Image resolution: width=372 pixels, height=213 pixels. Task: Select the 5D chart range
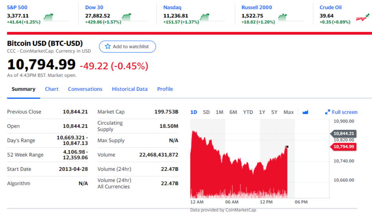[206, 112]
